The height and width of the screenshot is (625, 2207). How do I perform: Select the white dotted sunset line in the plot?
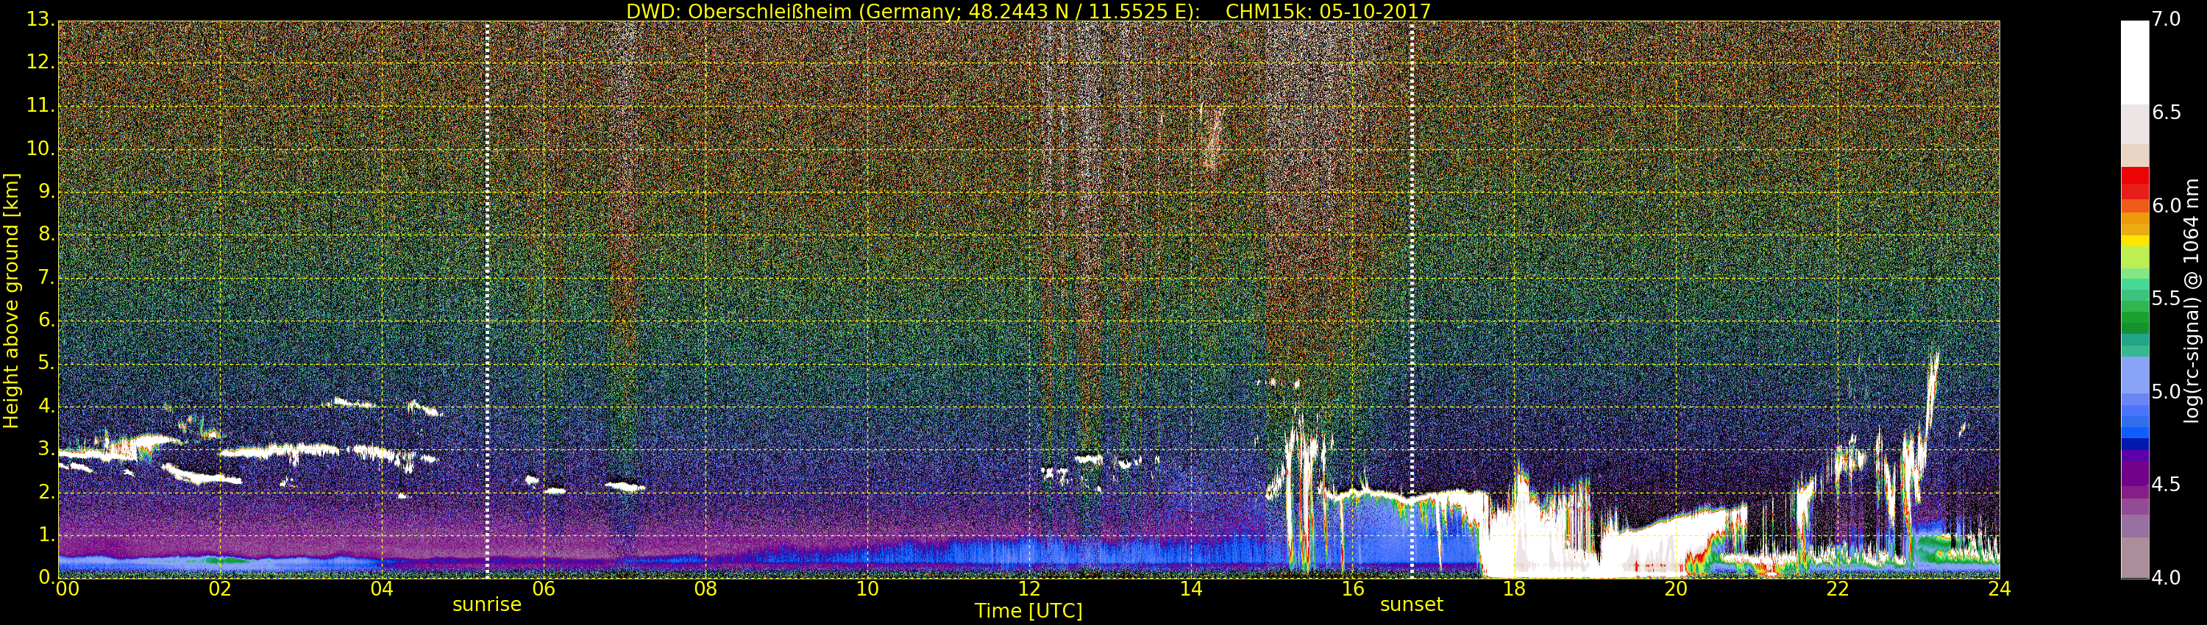coord(1411,300)
